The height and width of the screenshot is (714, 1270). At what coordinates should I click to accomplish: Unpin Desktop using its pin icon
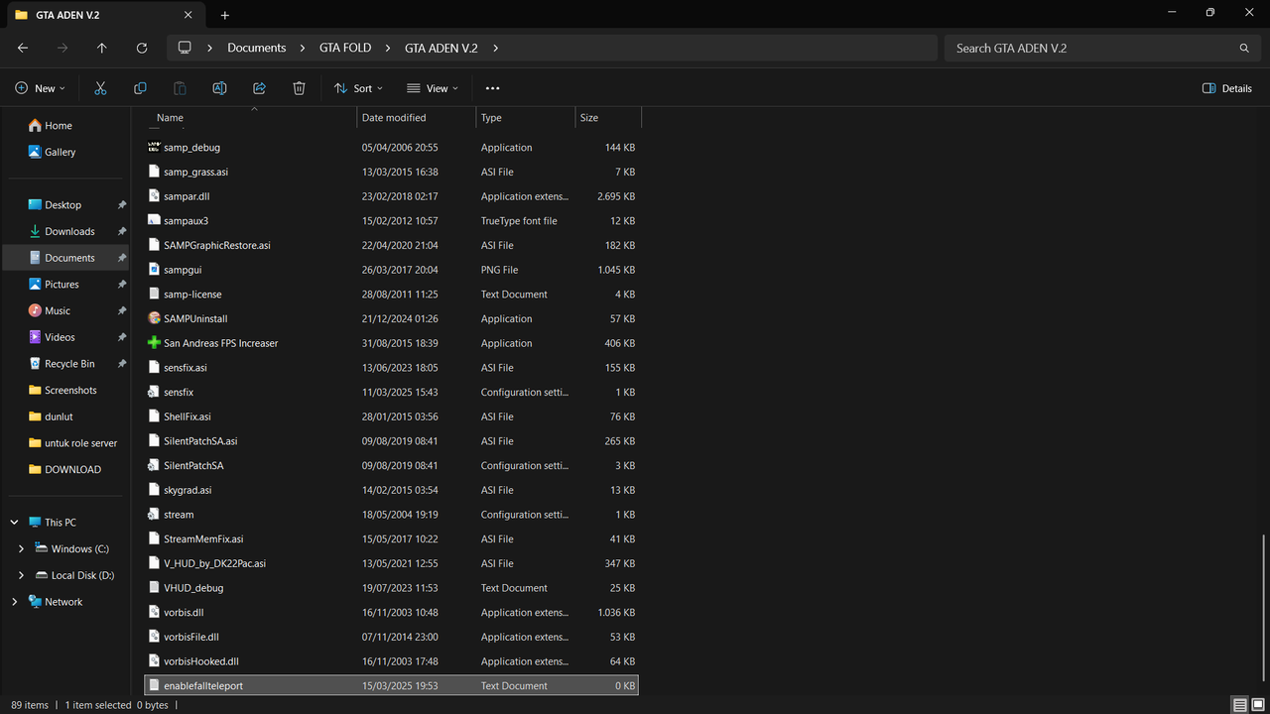[122, 205]
